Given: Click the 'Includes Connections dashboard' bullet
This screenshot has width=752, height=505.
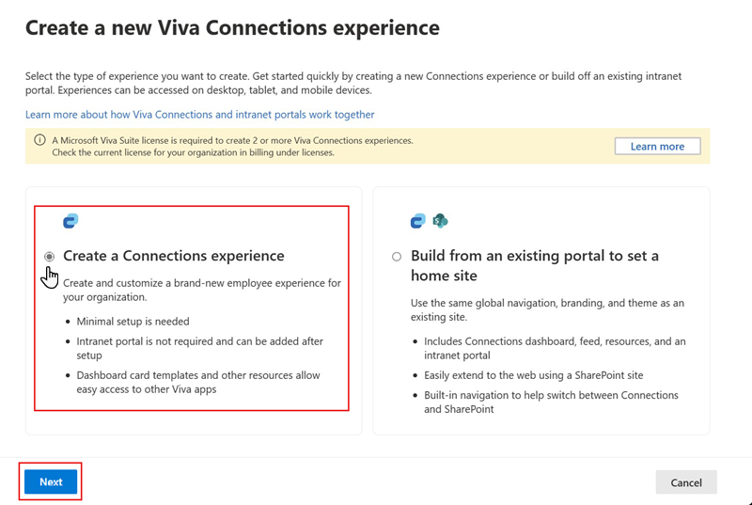Looking at the screenshot, I should tap(555, 348).
